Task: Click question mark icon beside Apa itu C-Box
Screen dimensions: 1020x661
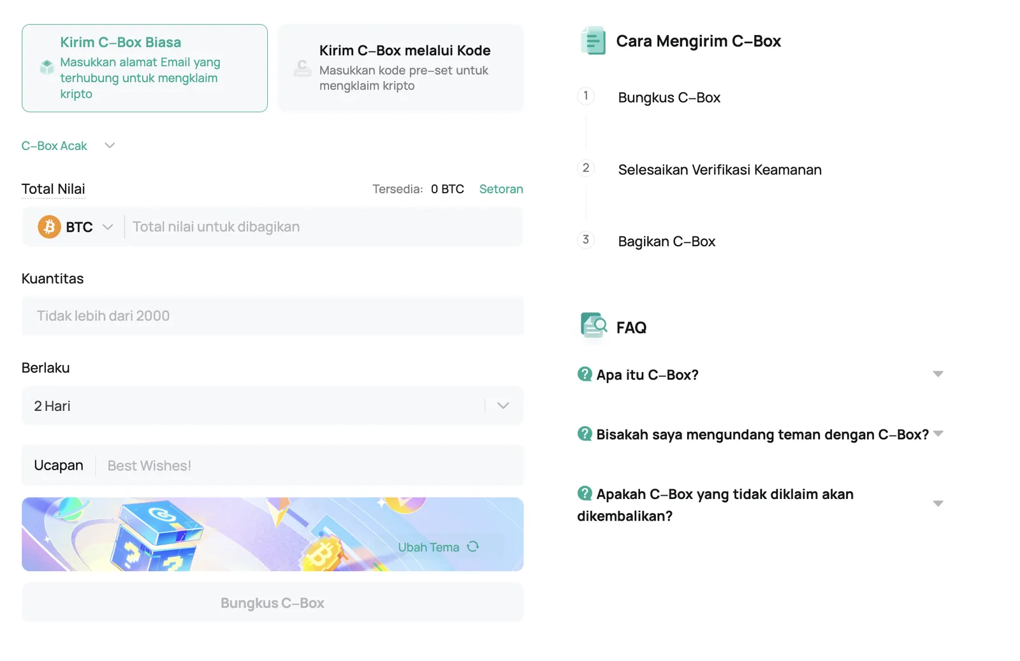Action: (585, 374)
